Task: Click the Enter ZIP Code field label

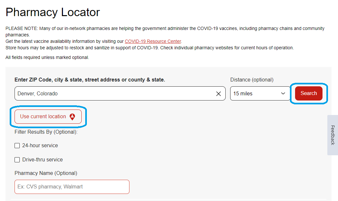Action: pyautogui.click(x=90, y=80)
